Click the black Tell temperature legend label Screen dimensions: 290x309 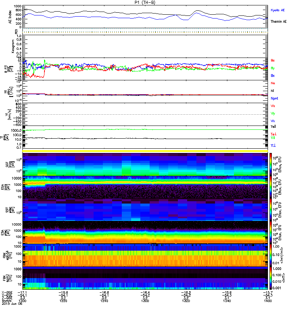tap(273, 127)
